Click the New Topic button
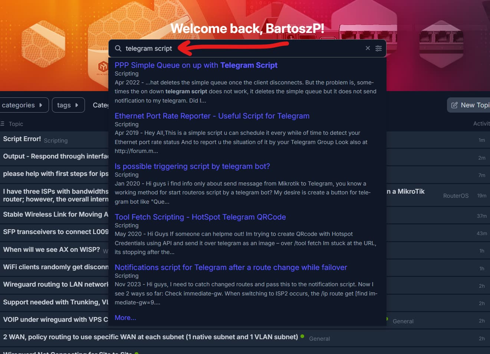This screenshot has height=354, width=490. pyautogui.click(x=469, y=105)
